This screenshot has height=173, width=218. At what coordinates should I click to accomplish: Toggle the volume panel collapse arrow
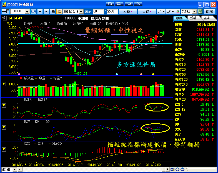4,84
